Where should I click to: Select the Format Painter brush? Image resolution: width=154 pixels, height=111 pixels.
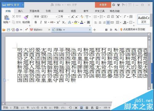click(x=26, y=17)
